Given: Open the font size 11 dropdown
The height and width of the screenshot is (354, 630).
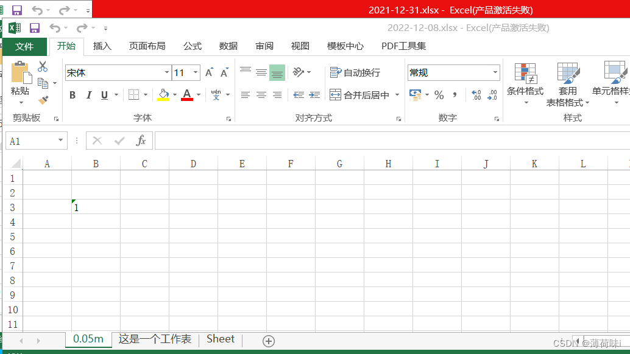Looking at the screenshot, I should click(x=196, y=72).
